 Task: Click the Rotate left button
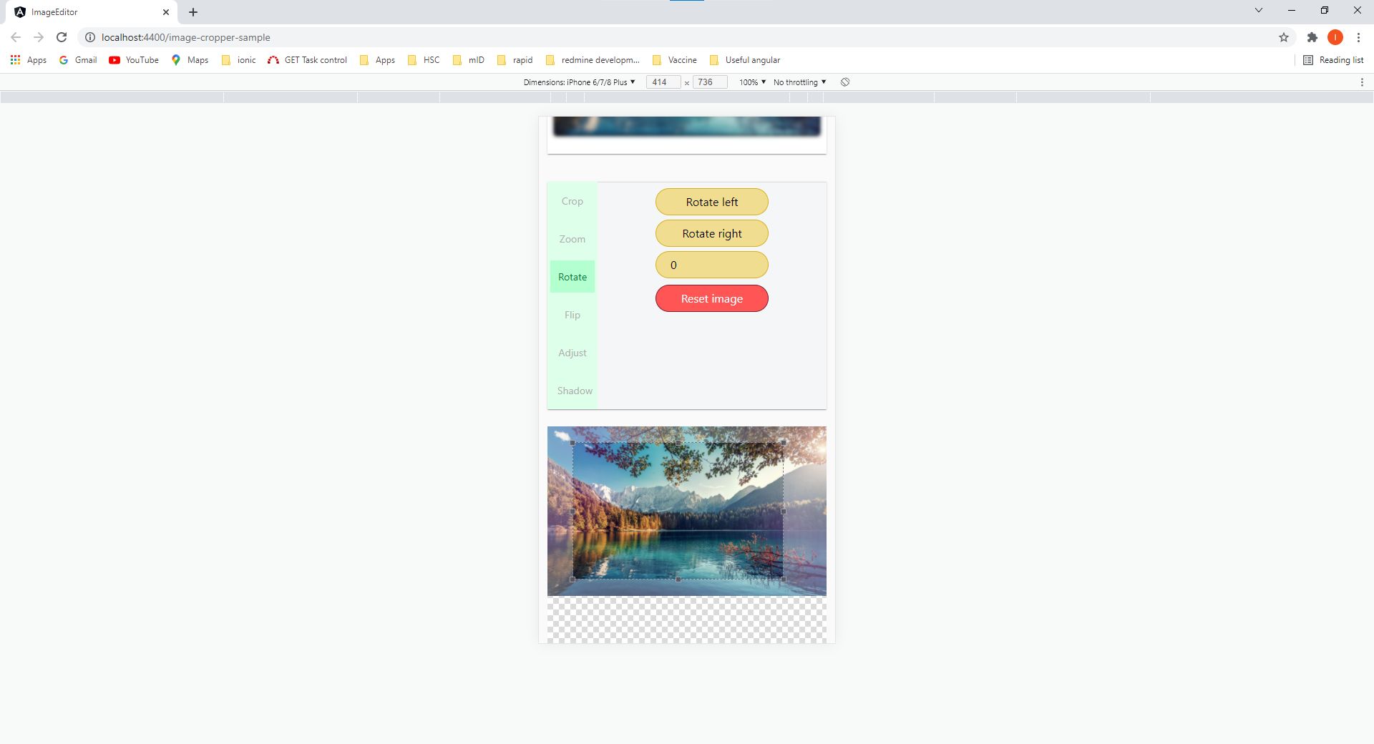click(x=712, y=202)
